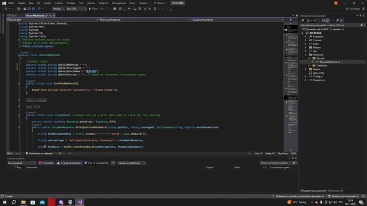Collapse the SendTestWebhook method outline
Image resolution: width=367 pixels, height=206 pixels.
(x=19, y=84)
